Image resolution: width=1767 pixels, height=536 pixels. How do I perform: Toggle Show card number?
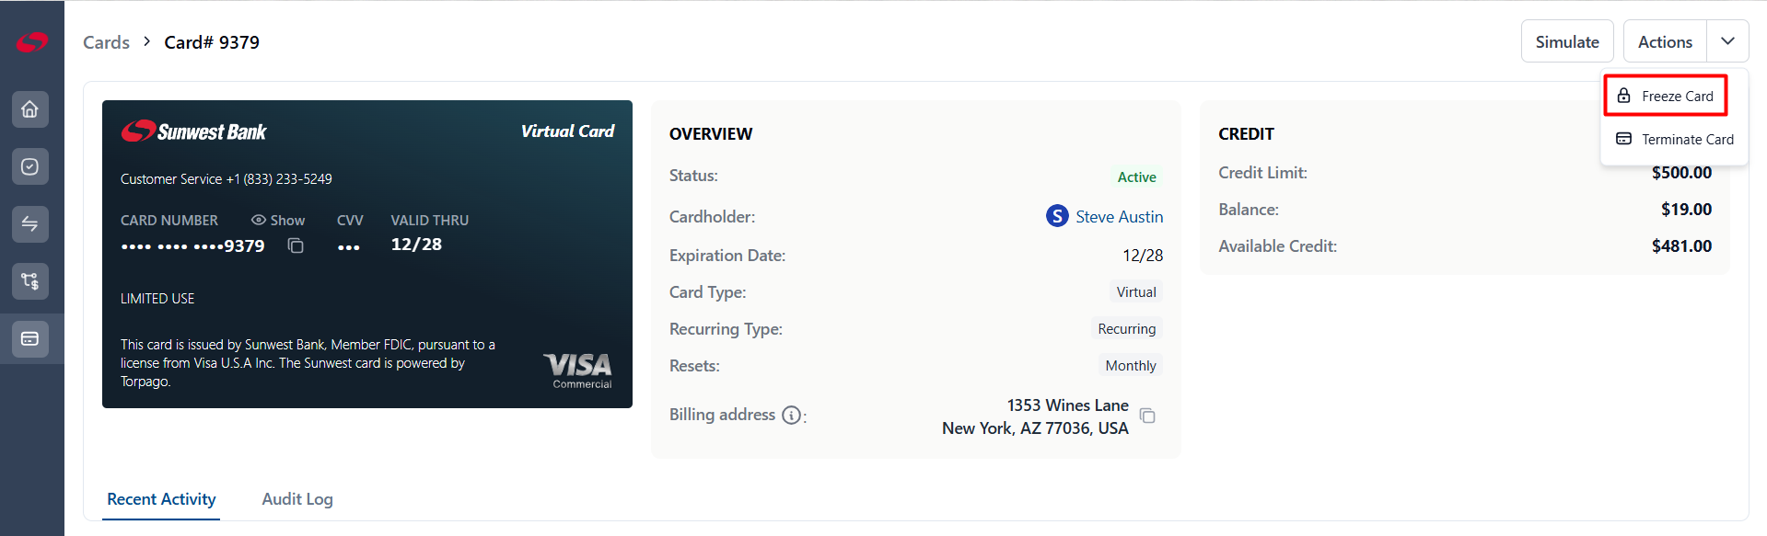pos(278,221)
